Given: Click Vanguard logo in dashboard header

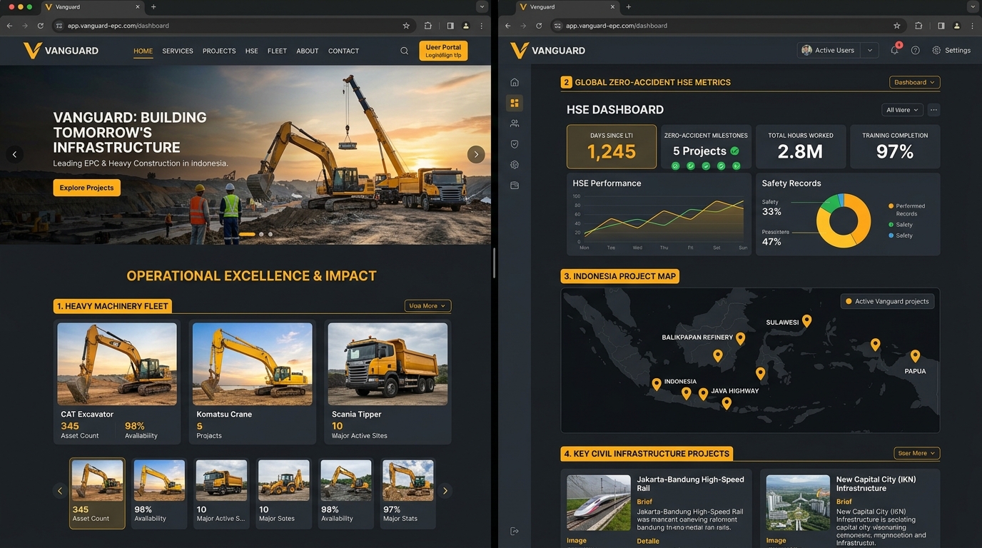Looking at the screenshot, I should (548, 51).
